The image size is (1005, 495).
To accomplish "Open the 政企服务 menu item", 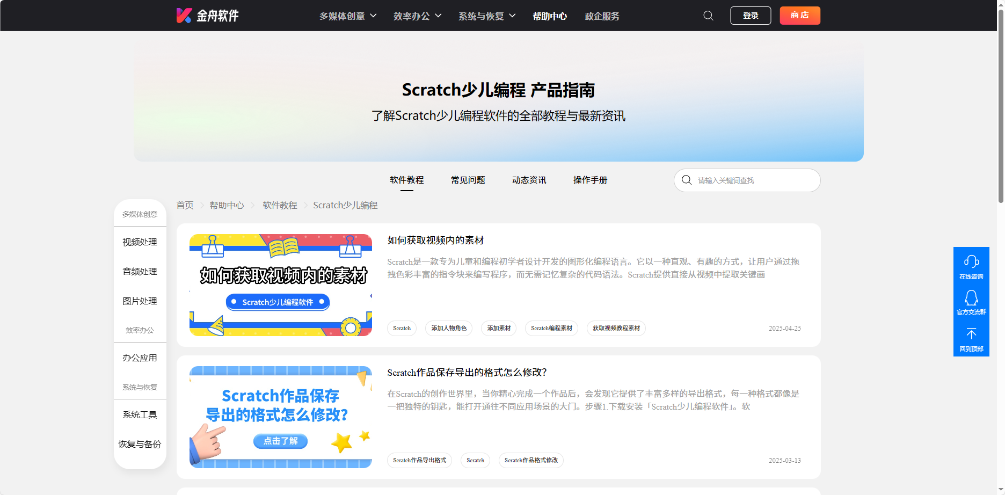I will (601, 16).
